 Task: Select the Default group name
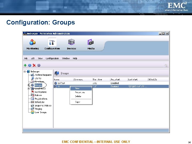(x=61, y=83)
